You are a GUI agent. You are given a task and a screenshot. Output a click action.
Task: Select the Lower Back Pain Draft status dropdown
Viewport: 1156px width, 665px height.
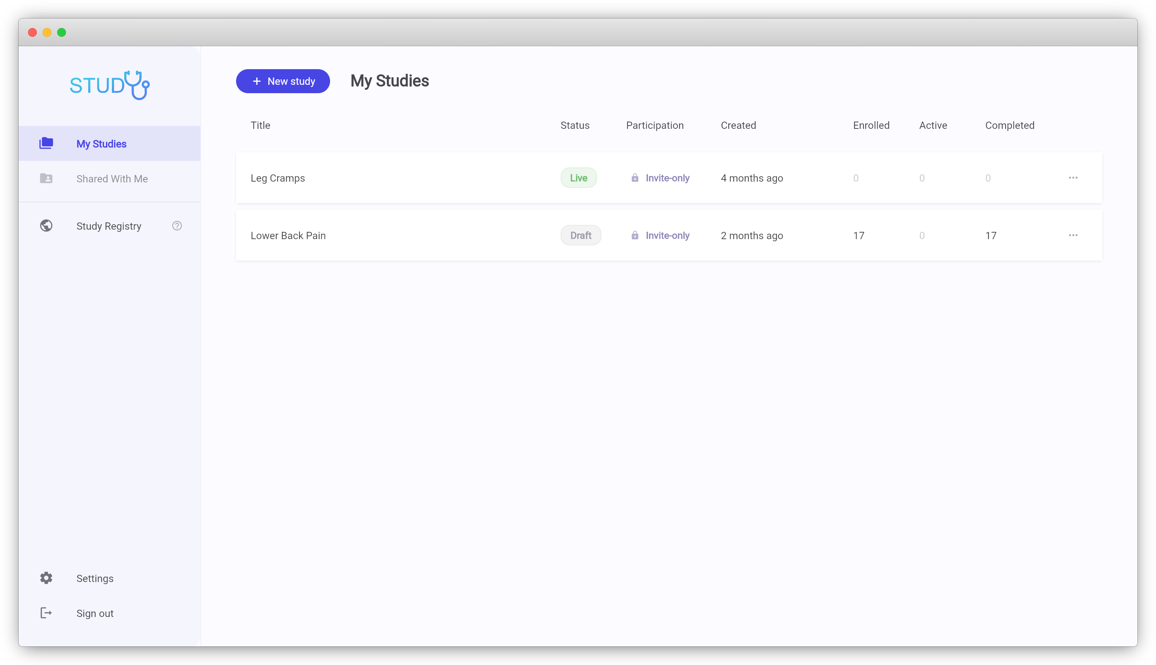pyautogui.click(x=580, y=235)
